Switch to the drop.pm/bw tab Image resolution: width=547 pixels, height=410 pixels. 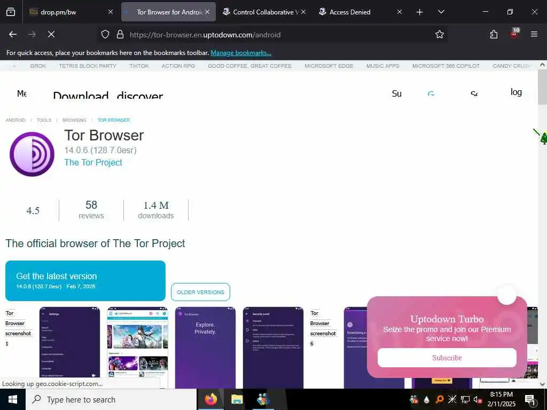(x=72, y=12)
